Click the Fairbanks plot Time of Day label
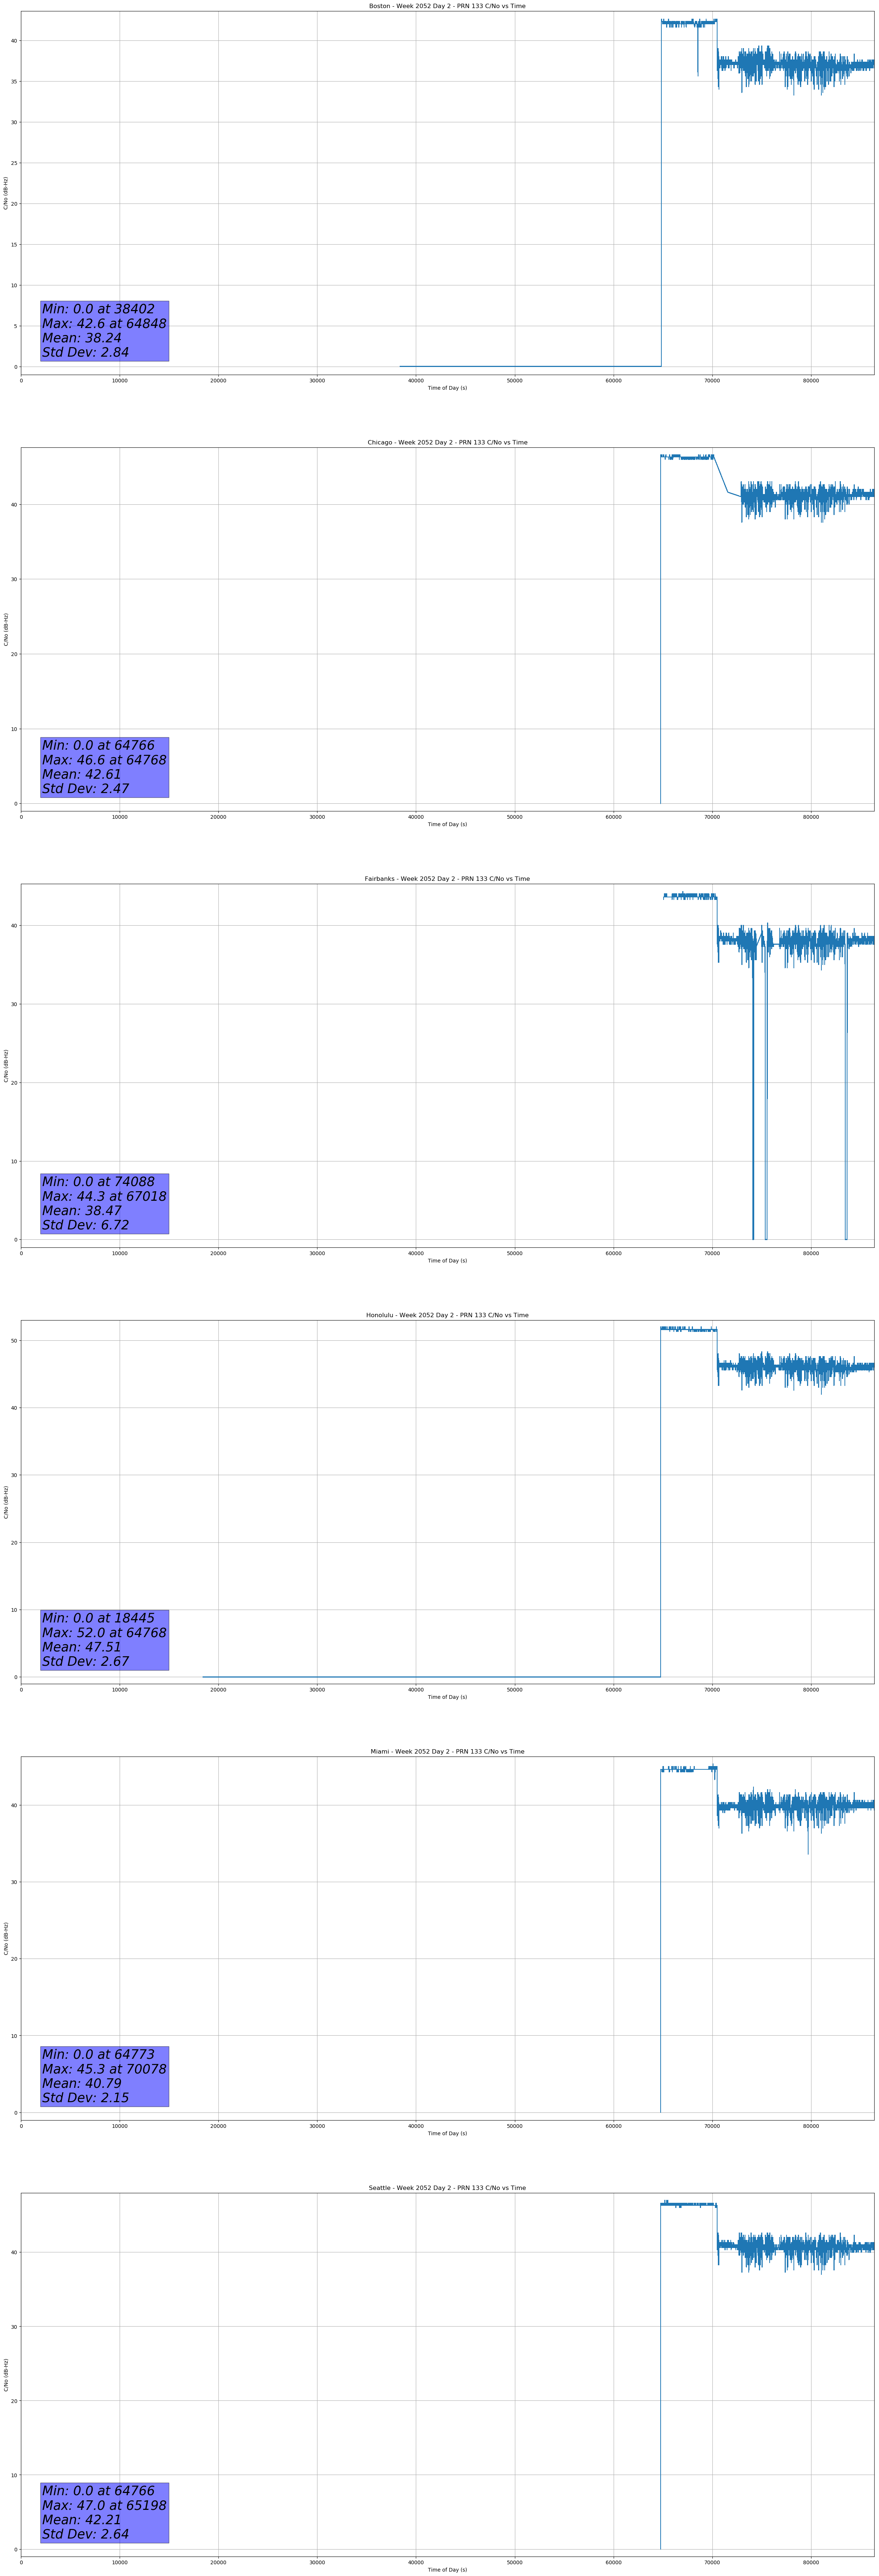 (x=447, y=1261)
